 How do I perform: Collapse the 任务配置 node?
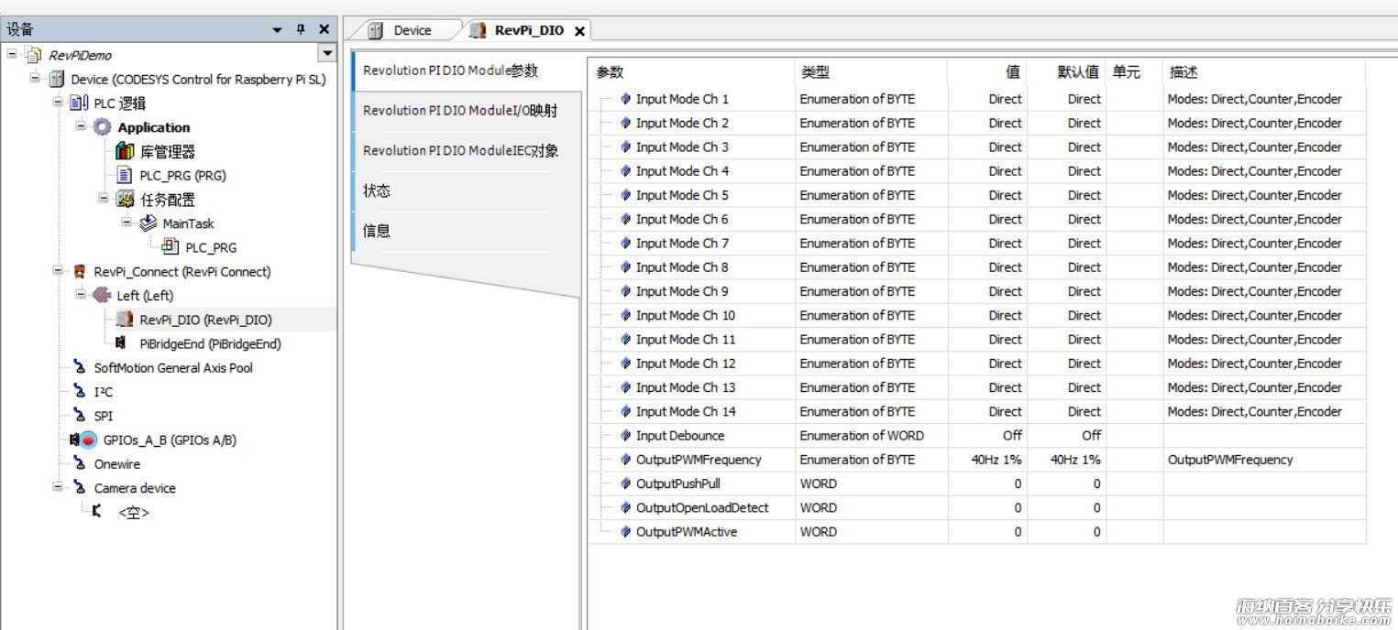point(105,198)
